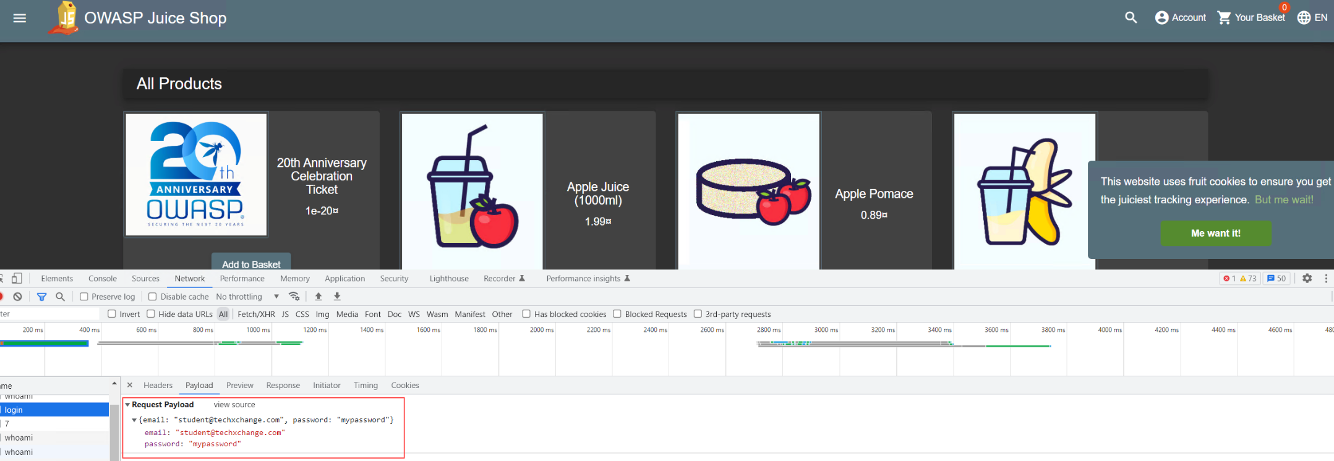The width and height of the screenshot is (1334, 461).
Task: Open the 20th Anniversary ticket image
Action: [197, 174]
